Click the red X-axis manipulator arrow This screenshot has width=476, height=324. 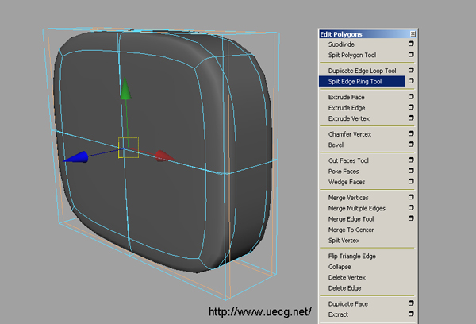pos(164,156)
